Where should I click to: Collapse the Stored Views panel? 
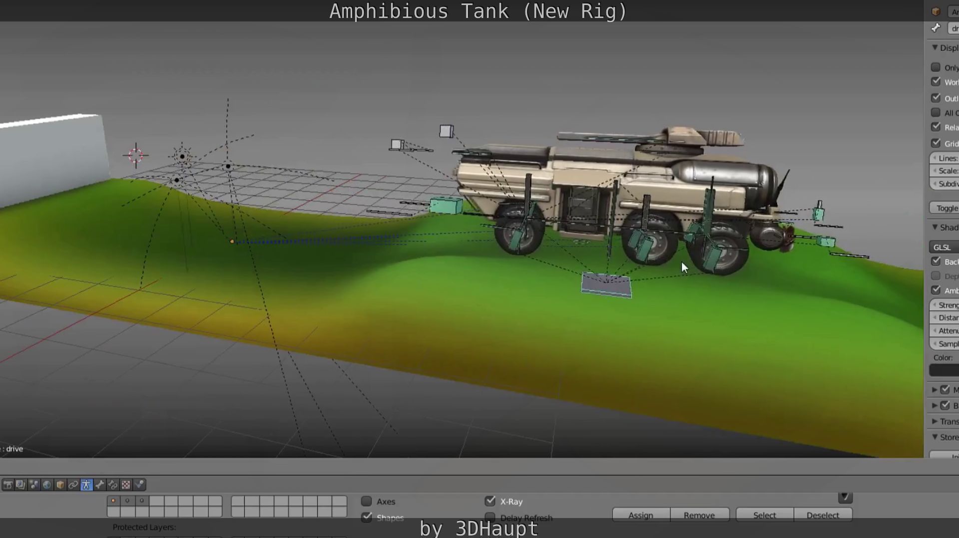[x=935, y=437]
